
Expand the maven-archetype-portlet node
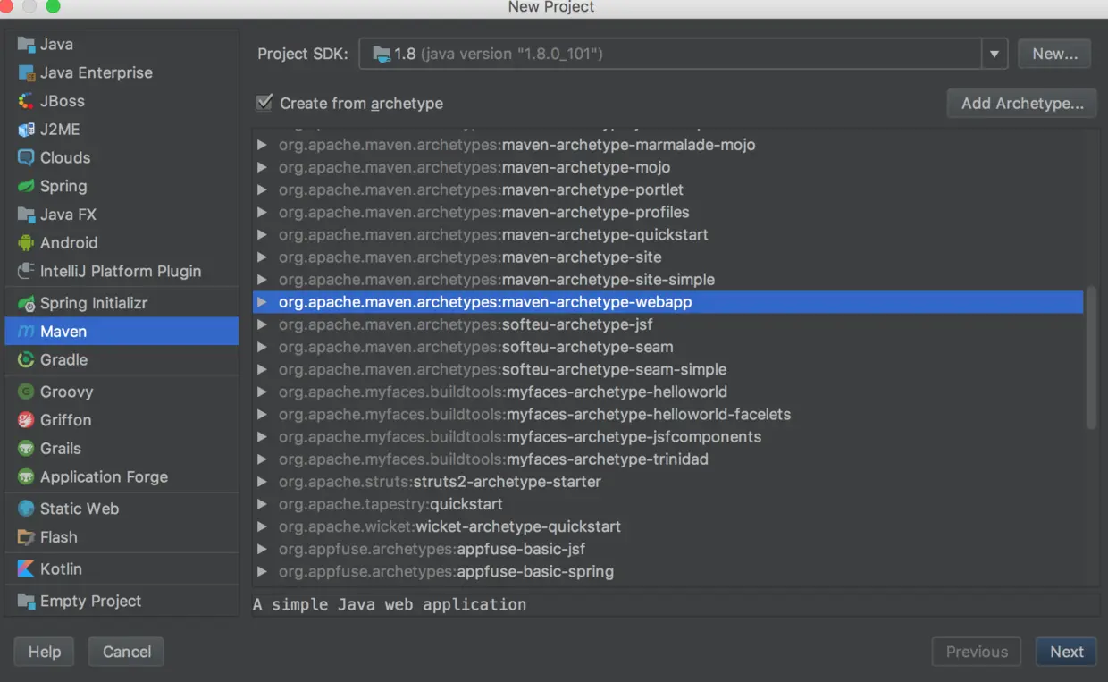coord(262,190)
